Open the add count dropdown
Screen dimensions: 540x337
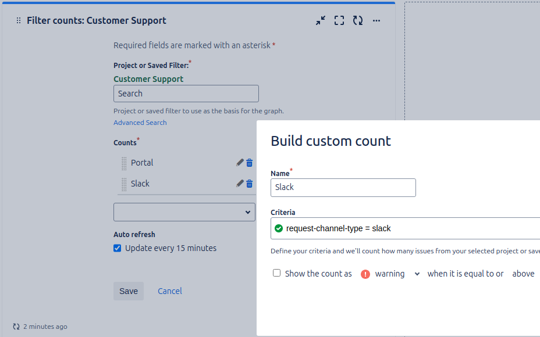click(x=184, y=212)
